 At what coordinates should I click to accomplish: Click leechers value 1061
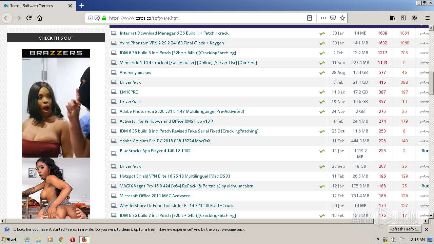404,33
